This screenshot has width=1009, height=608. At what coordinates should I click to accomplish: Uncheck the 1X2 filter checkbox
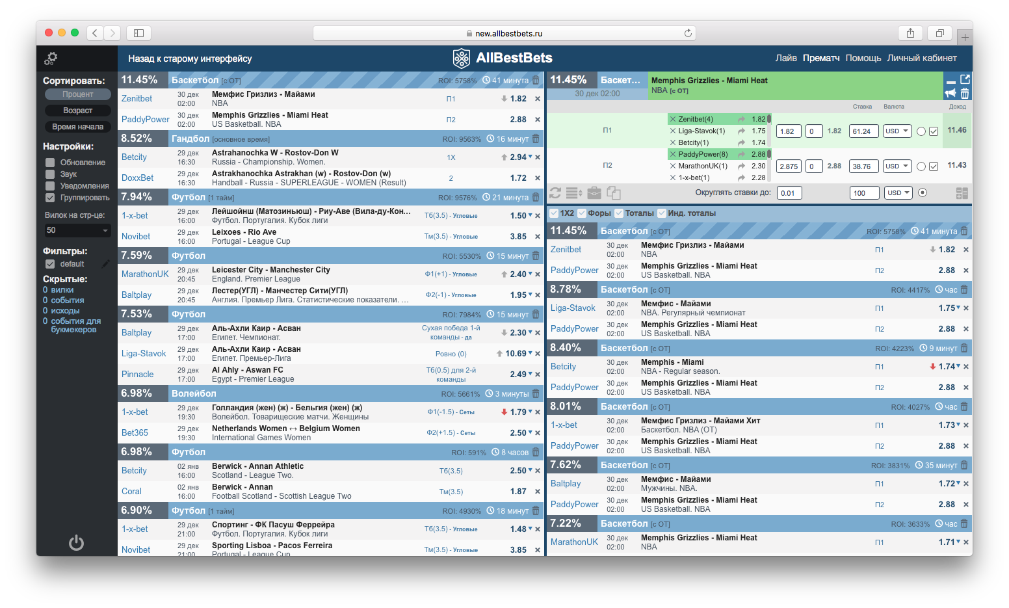[554, 213]
